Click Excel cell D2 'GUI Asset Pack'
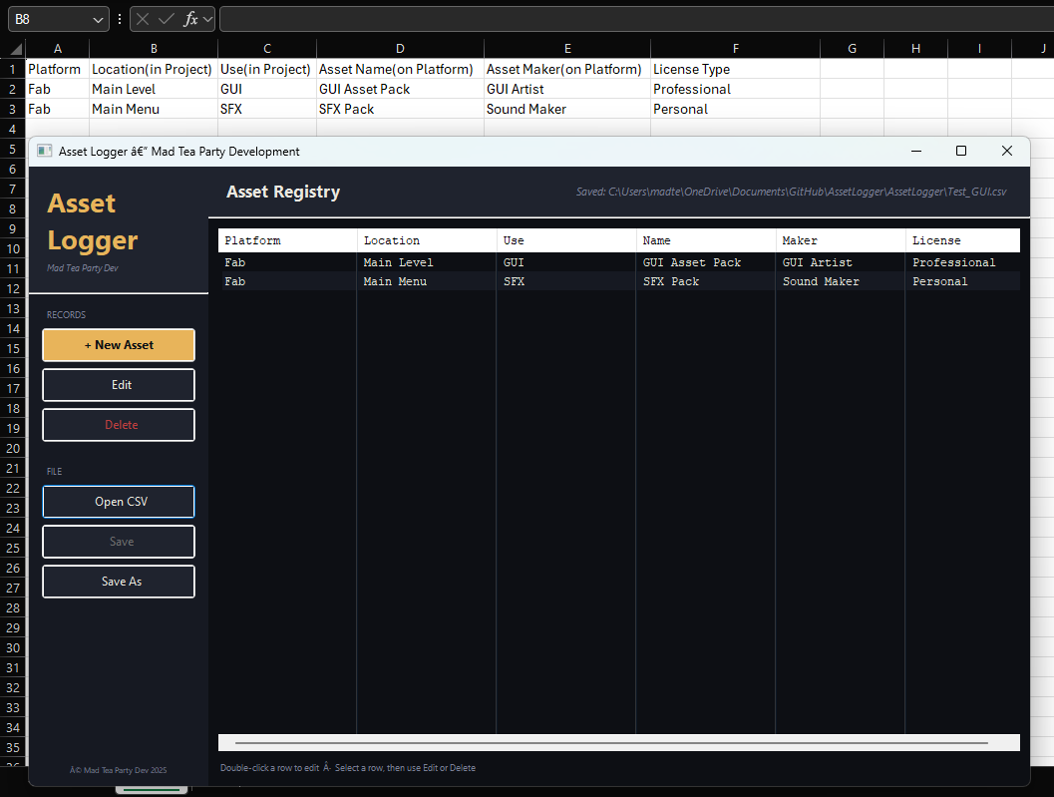This screenshot has height=797, width=1054. click(400, 89)
